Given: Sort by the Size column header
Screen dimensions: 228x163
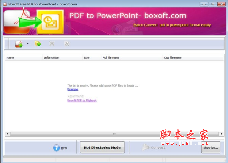Looking at the screenshot, I should click(92, 58).
